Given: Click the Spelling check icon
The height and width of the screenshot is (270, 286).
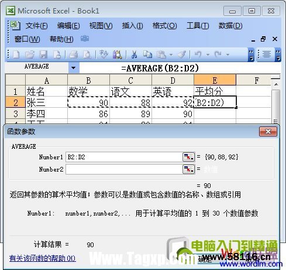Looking at the screenshot, I should [x=104, y=54].
